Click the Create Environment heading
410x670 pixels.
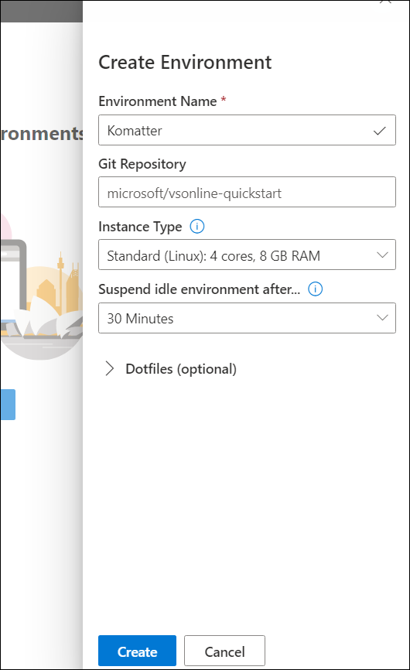[x=185, y=63]
